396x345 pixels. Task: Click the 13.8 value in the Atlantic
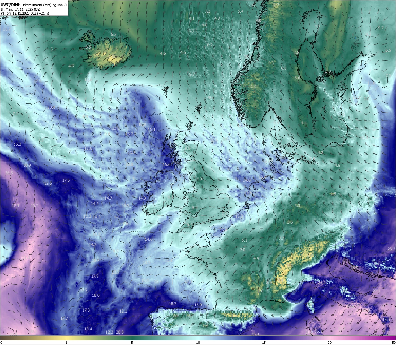click(x=51, y=107)
